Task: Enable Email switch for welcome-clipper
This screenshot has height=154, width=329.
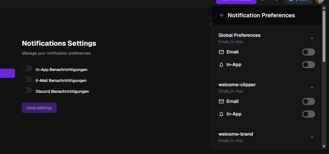Action: pos(308,101)
